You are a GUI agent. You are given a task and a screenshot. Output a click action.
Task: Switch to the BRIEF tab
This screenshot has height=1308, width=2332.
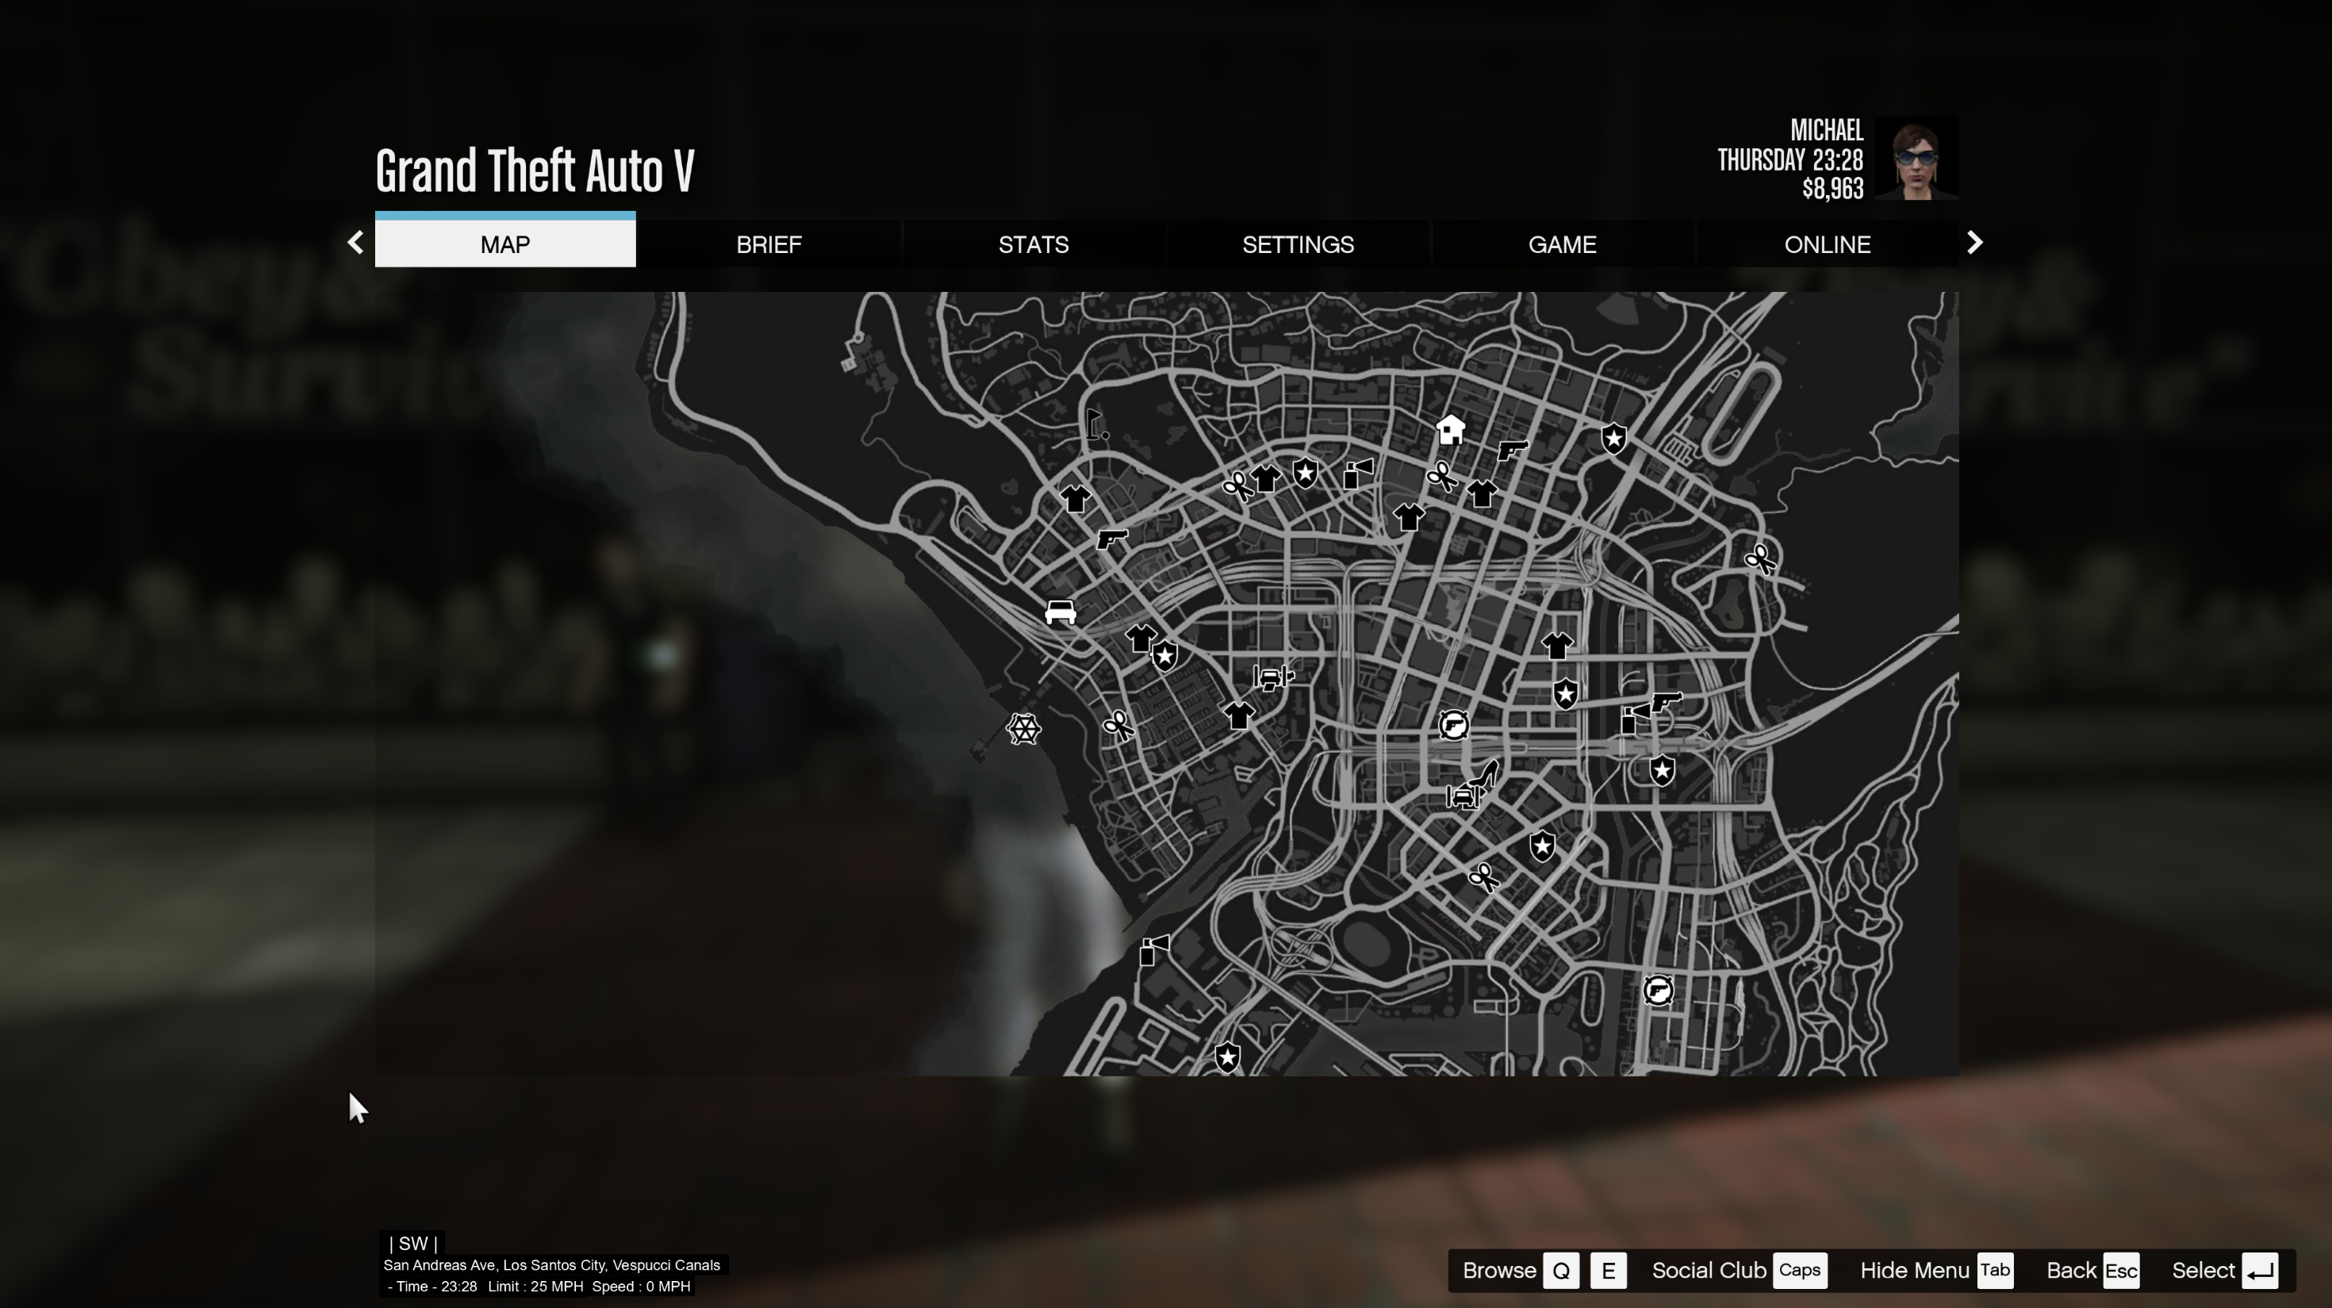point(769,244)
